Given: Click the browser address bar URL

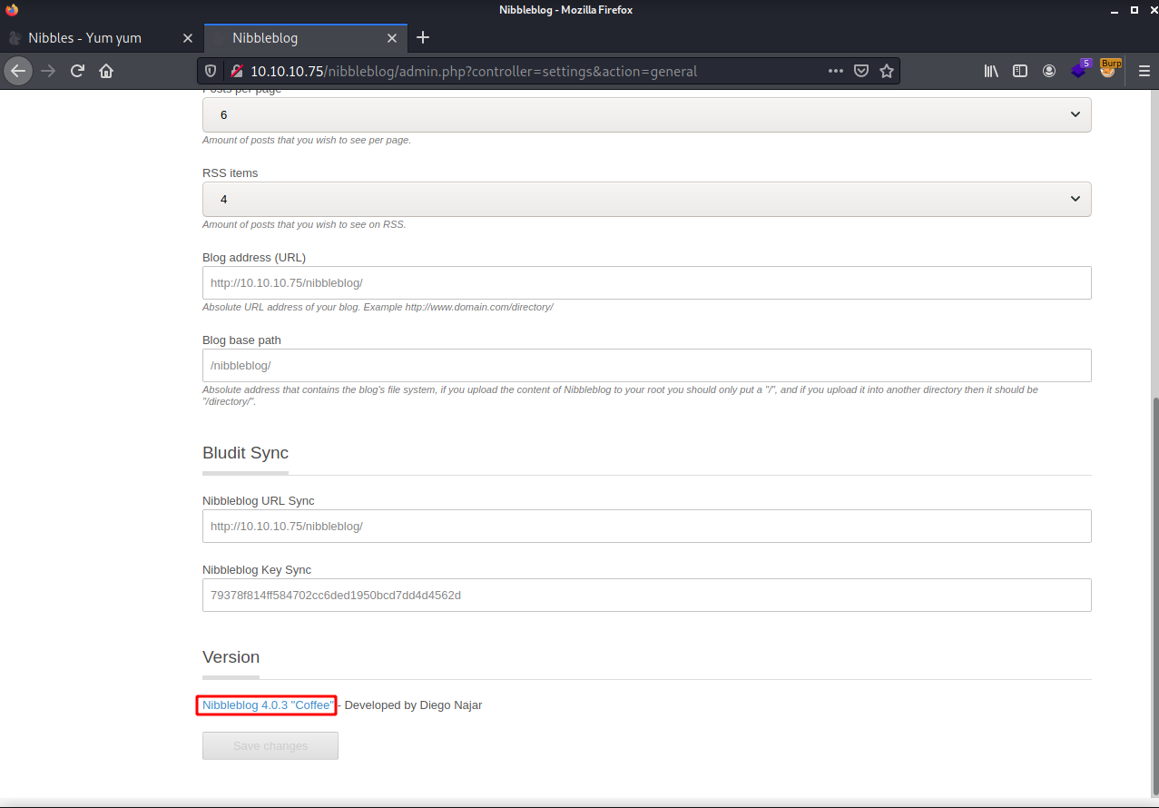Looking at the screenshot, I should pos(474,71).
